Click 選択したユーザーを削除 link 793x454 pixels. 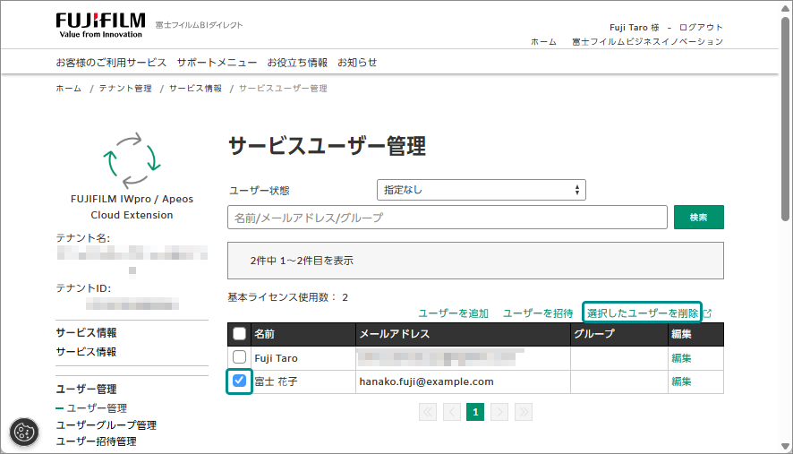(642, 313)
